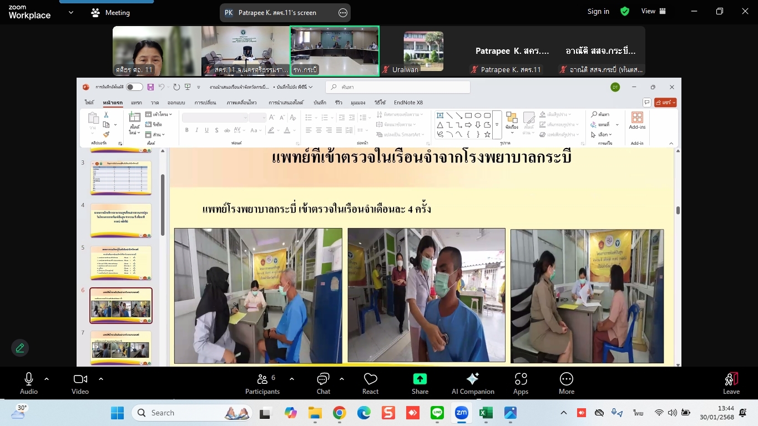Open Zoom Participants panel

pos(262,384)
